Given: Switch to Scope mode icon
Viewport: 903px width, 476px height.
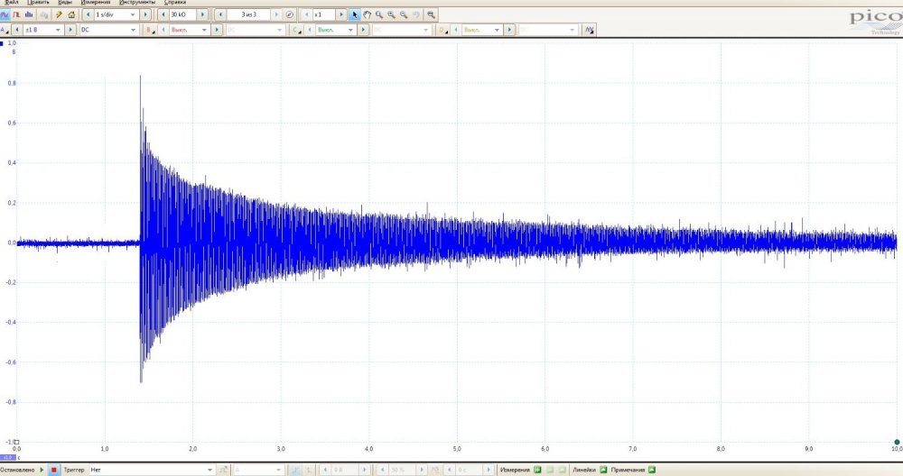Looking at the screenshot, I should pyautogui.click(x=5, y=15).
